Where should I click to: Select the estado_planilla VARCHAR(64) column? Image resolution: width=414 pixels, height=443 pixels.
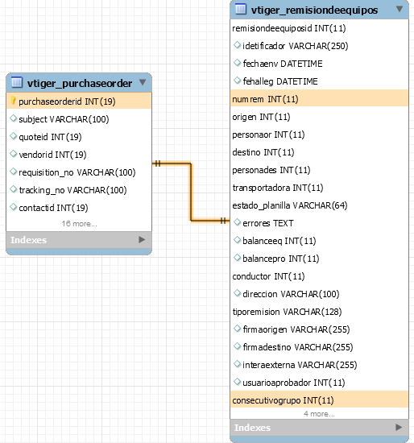point(290,205)
